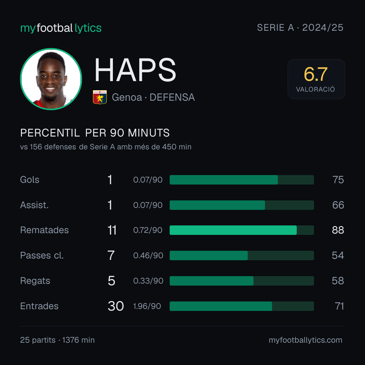Image resolution: width=365 pixels, height=365 pixels.
Task: Click the HAPS player name heading
Action: (135, 70)
